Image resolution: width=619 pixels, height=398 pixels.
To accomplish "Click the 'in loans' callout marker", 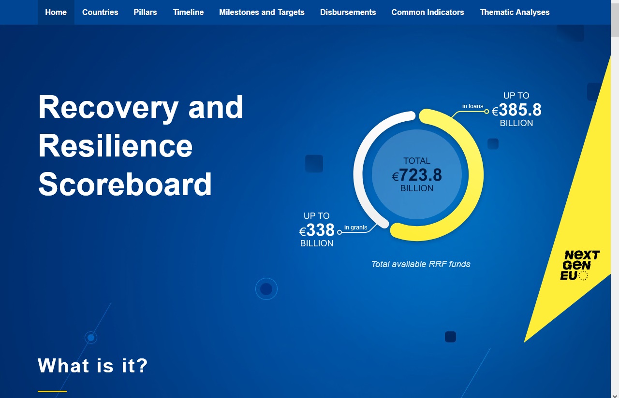I will [x=486, y=112].
